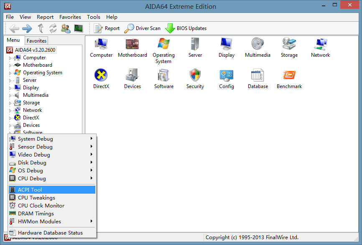This screenshot has width=362, height=245.
Task: Expand the Server tree node
Action: [10, 81]
